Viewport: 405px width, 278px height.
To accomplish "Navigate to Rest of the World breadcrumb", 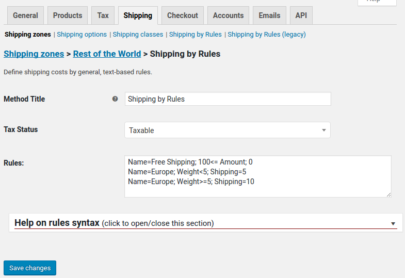I will coord(107,54).
